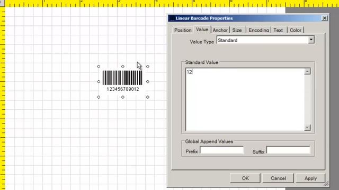Go to the Size tab
This screenshot has width=339, height=190.
click(237, 30)
